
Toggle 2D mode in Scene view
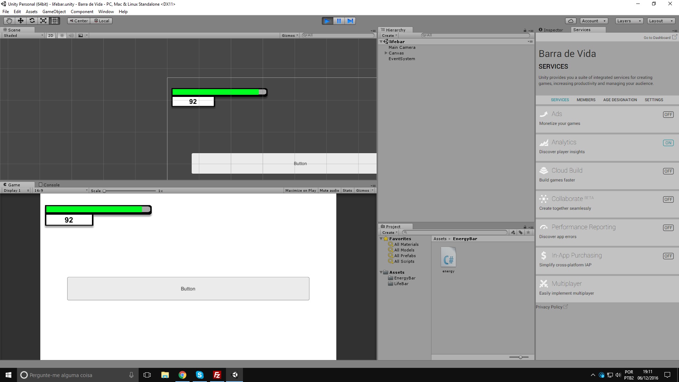[51, 35]
